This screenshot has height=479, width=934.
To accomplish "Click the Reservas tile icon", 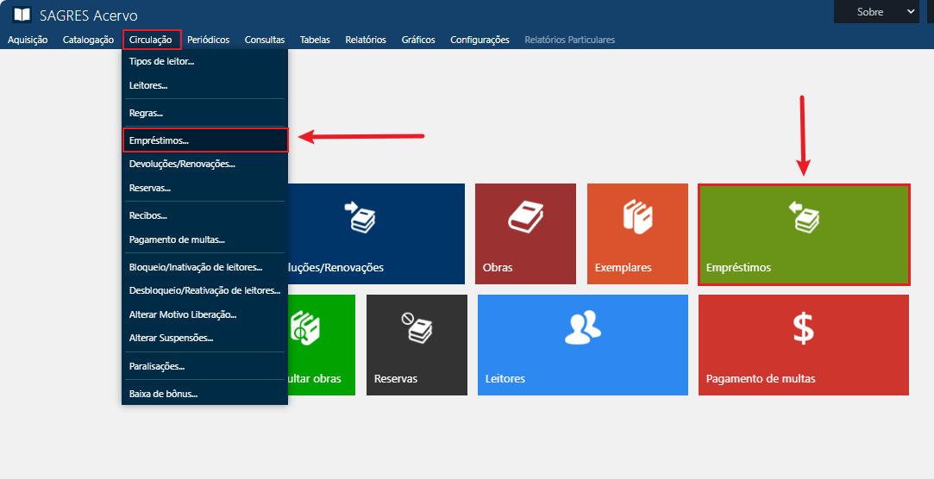I will pos(417,327).
